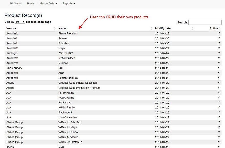Click the Autodesk vendor of Flame Premium
Screen dimensions: 225x148
point(12,33)
